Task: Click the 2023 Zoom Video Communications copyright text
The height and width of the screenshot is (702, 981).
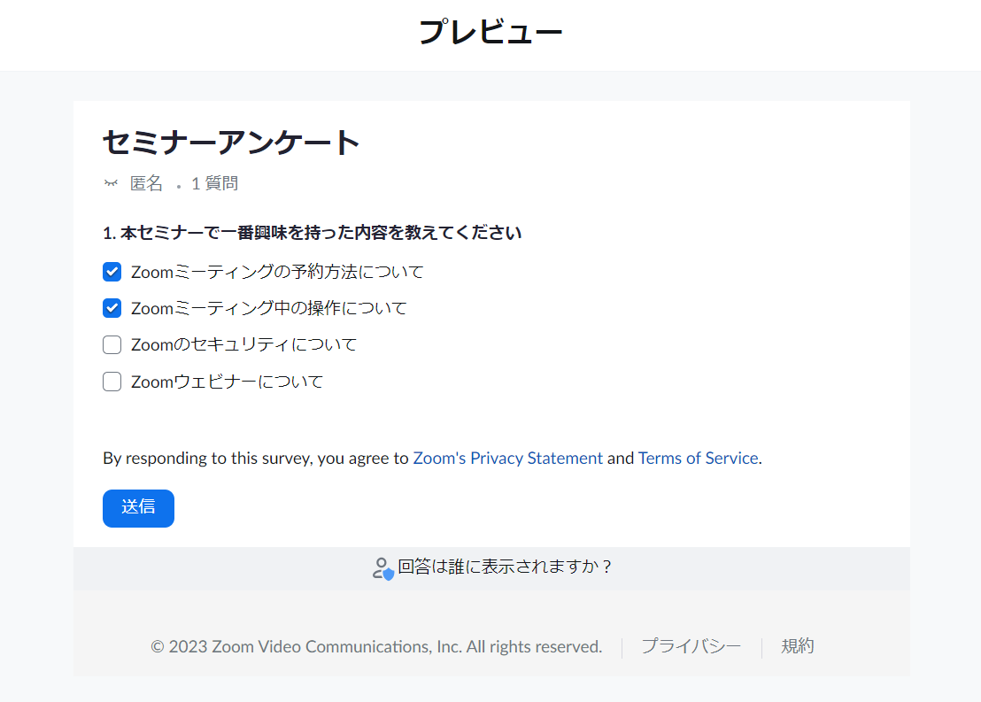Action: [x=376, y=646]
